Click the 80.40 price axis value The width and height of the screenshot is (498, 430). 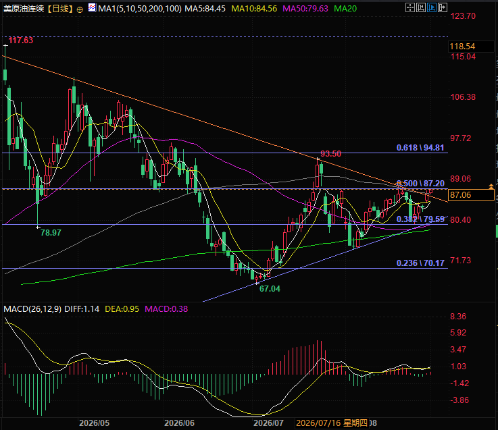point(461,219)
